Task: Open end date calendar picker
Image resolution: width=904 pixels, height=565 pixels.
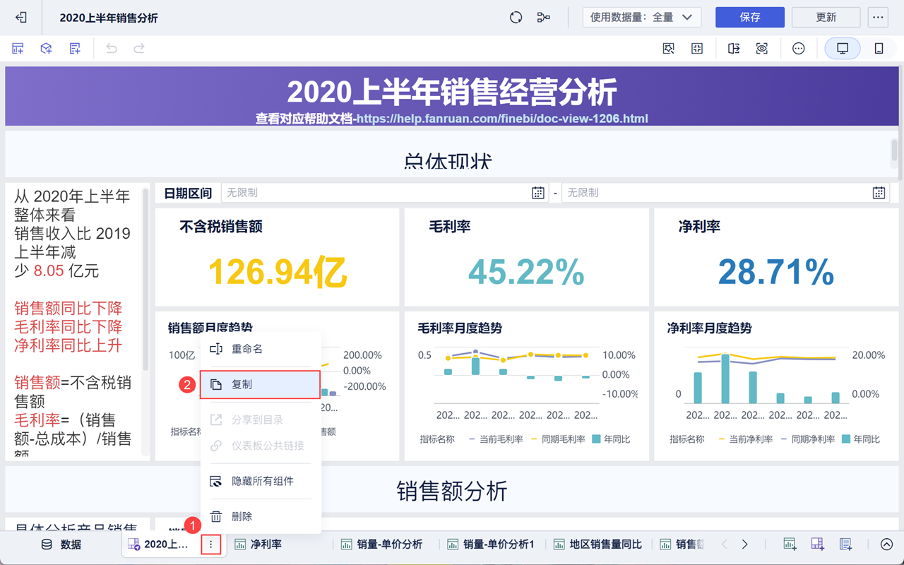Action: 879,193
